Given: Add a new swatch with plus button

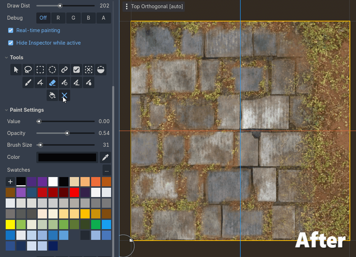Looking at the screenshot, I should [10, 182].
